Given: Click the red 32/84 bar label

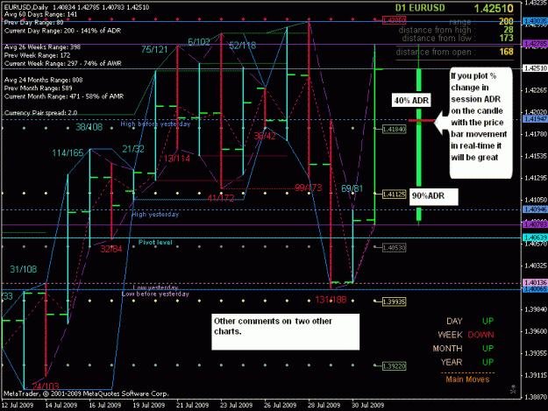Looking at the screenshot, I should (x=111, y=250).
